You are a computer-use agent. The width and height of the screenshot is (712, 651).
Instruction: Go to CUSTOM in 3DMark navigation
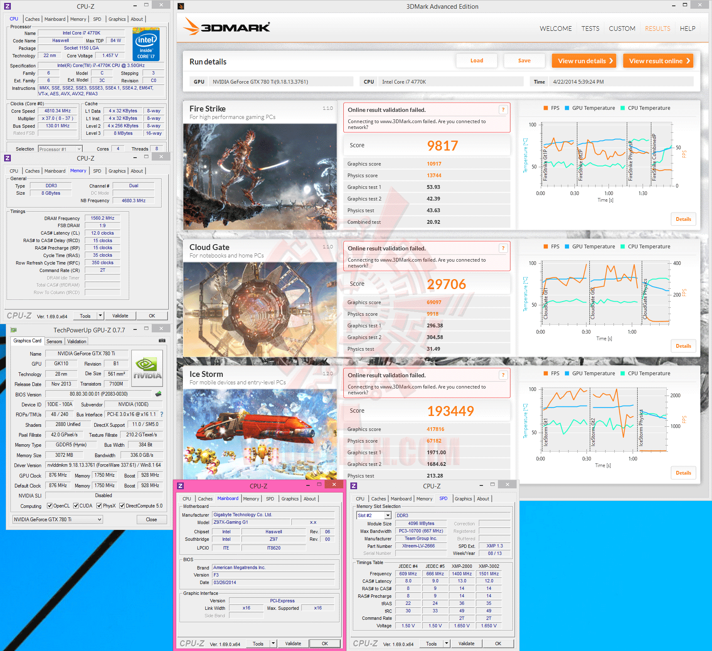pyautogui.click(x=622, y=29)
